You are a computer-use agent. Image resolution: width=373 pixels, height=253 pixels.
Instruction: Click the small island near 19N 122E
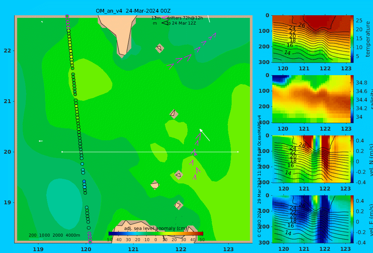pyautogui.click(x=178, y=205)
